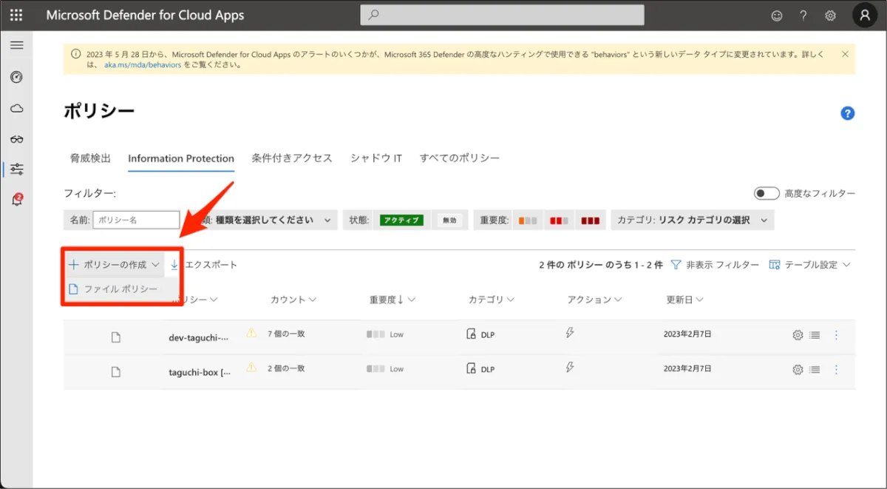Viewport: 887px width, 489px height.
Task: Enable the 高度なフィルター toggle
Action: tap(767, 193)
